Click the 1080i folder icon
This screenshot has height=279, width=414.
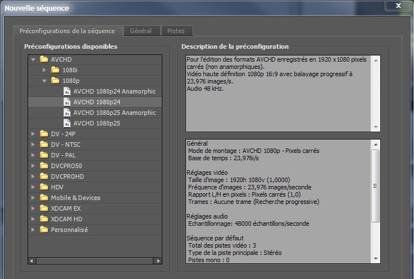click(55, 70)
